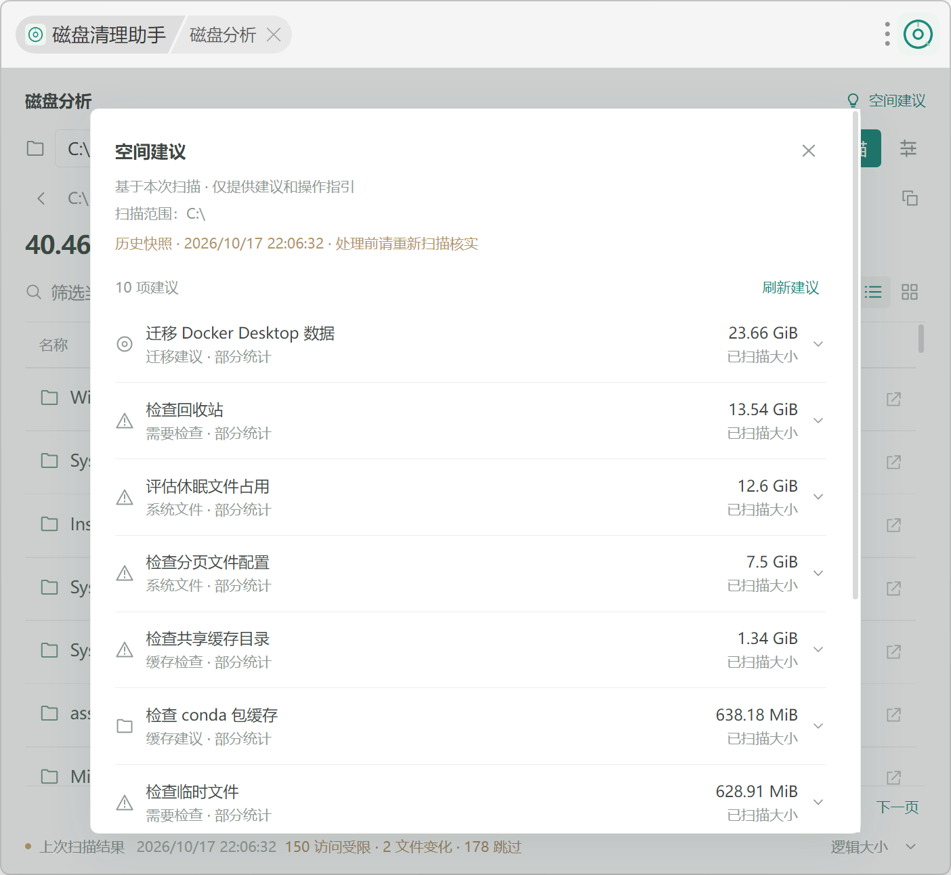This screenshot has width=951, height=875.
Task: Expand the 检查回收站 chevron
Action: click(818, 421)
